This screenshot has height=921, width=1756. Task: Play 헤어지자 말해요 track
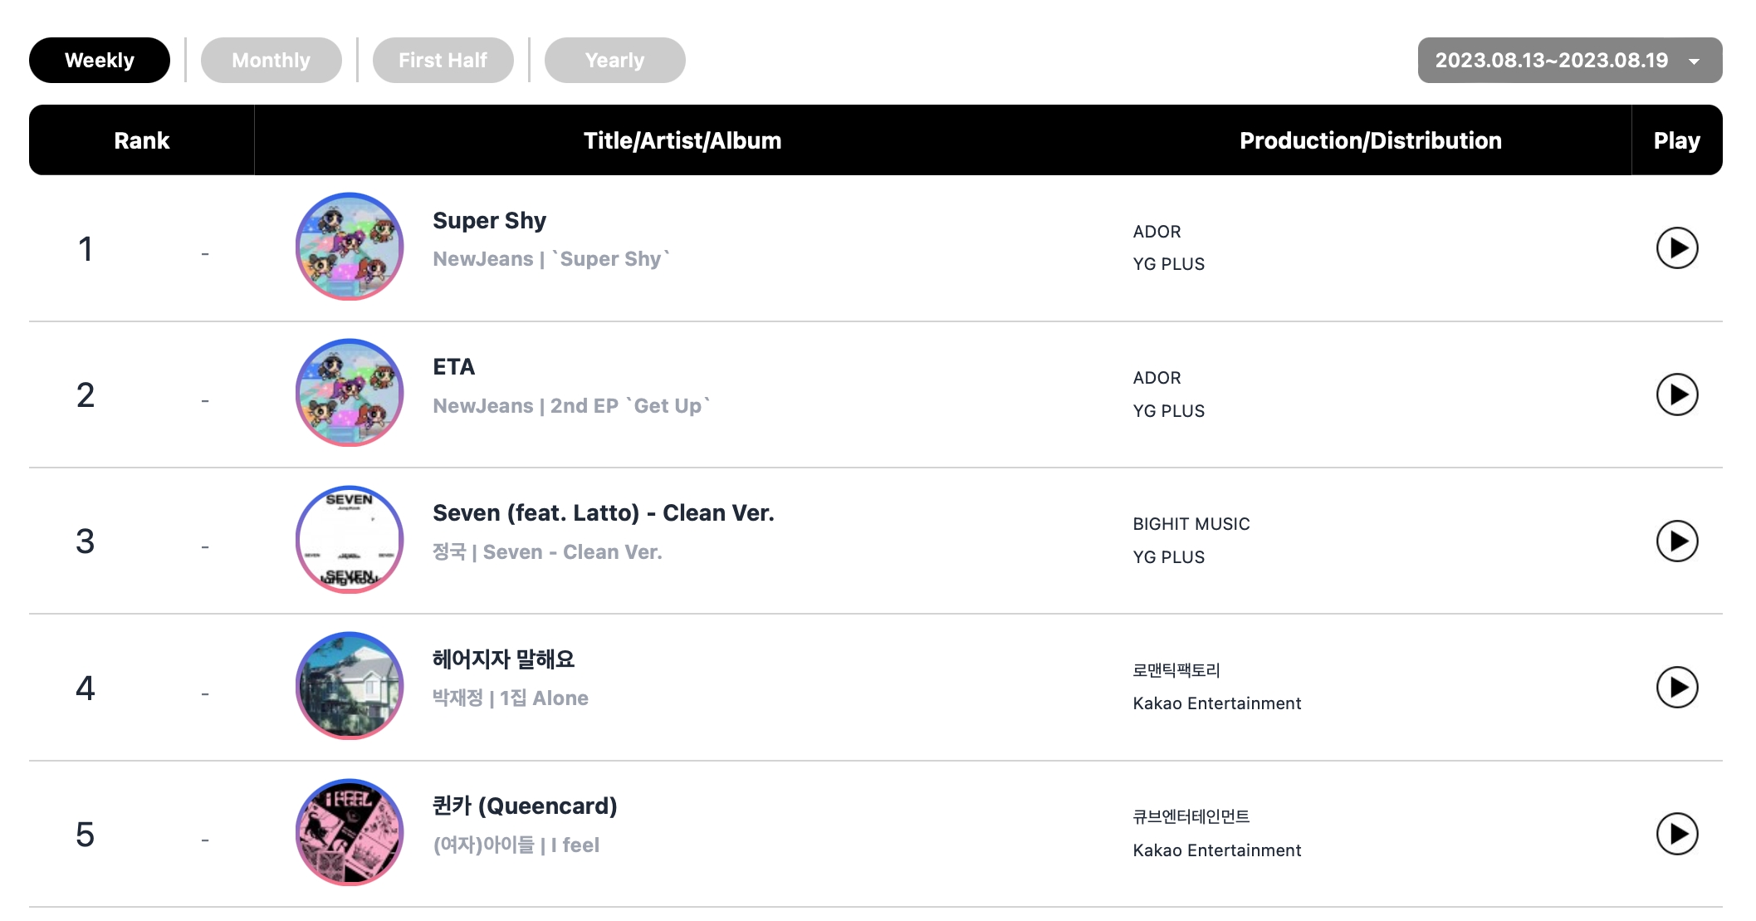coord(1676,687)
